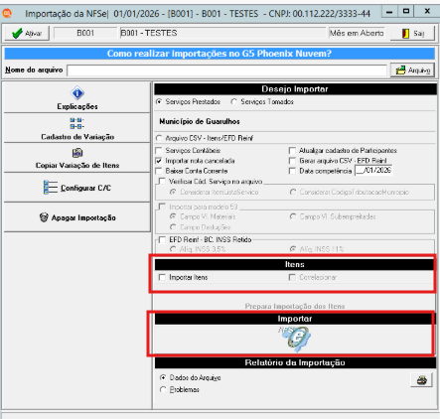Open the Arquivo file browse button
440x419 pixels.
pyautogui.click(x=412, y=70)
